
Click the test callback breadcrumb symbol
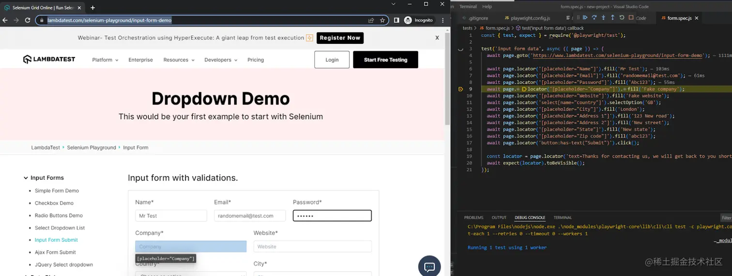click(549, 28)
